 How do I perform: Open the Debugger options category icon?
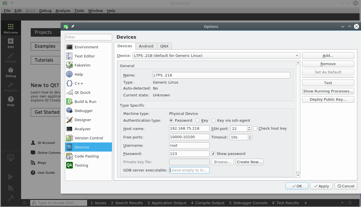[69, 111]
